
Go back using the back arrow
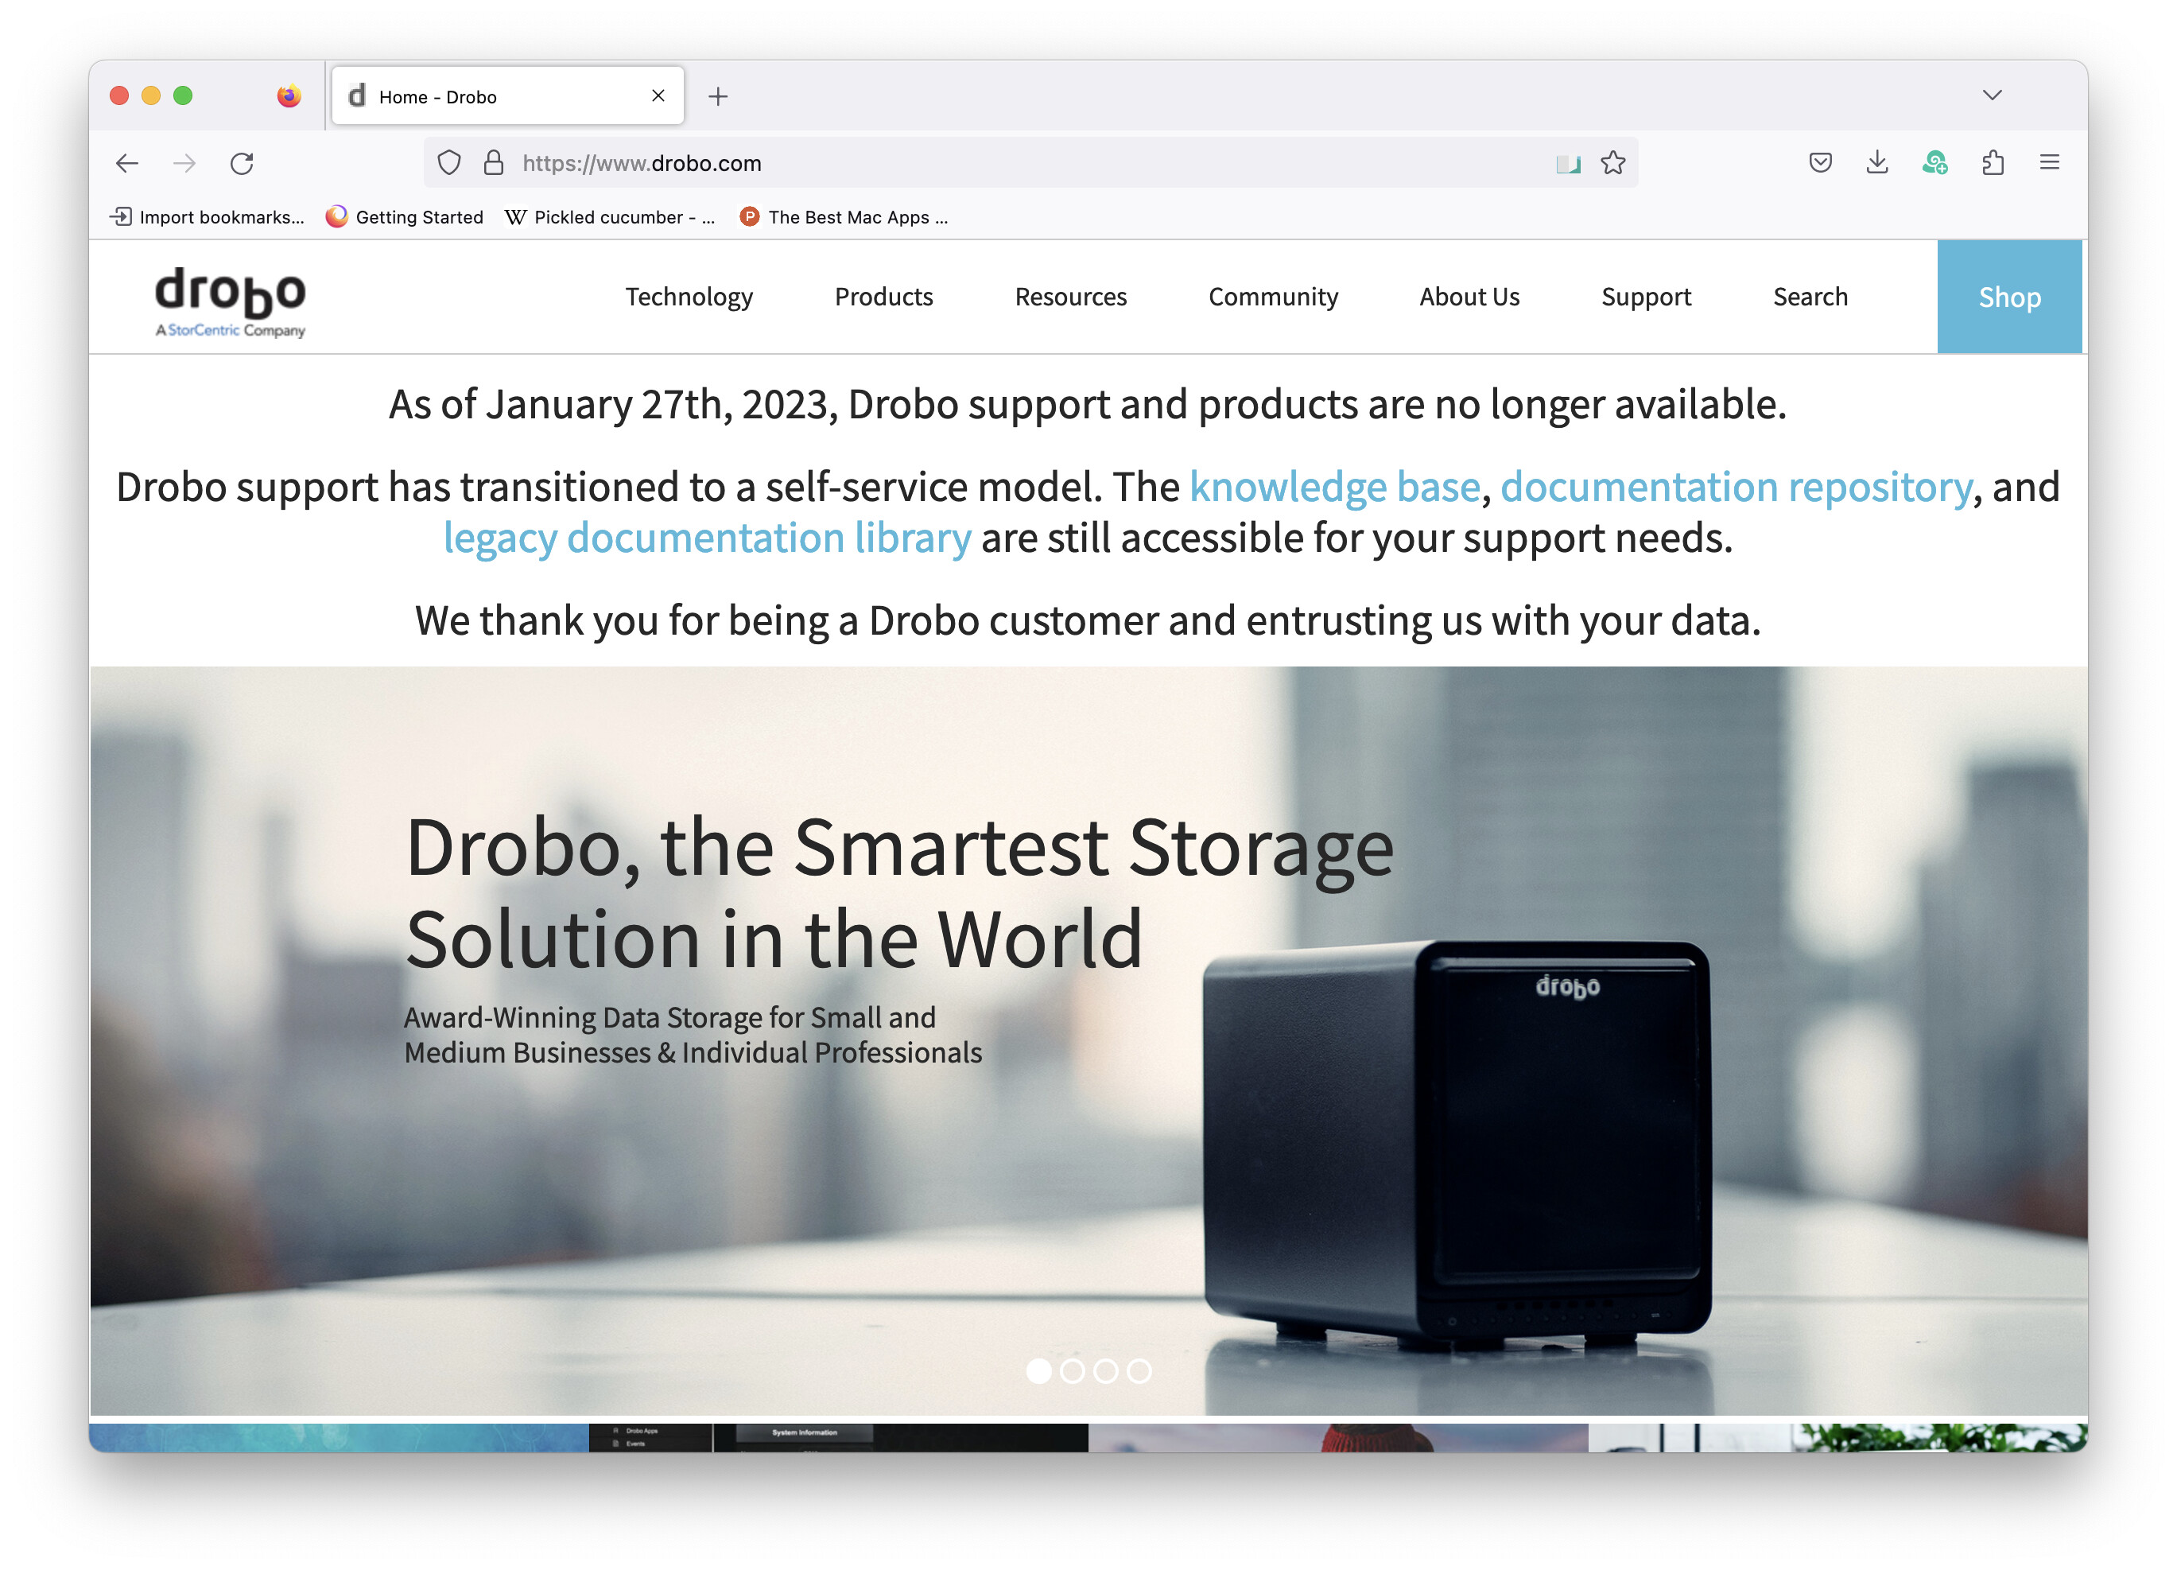coord(126,163)
